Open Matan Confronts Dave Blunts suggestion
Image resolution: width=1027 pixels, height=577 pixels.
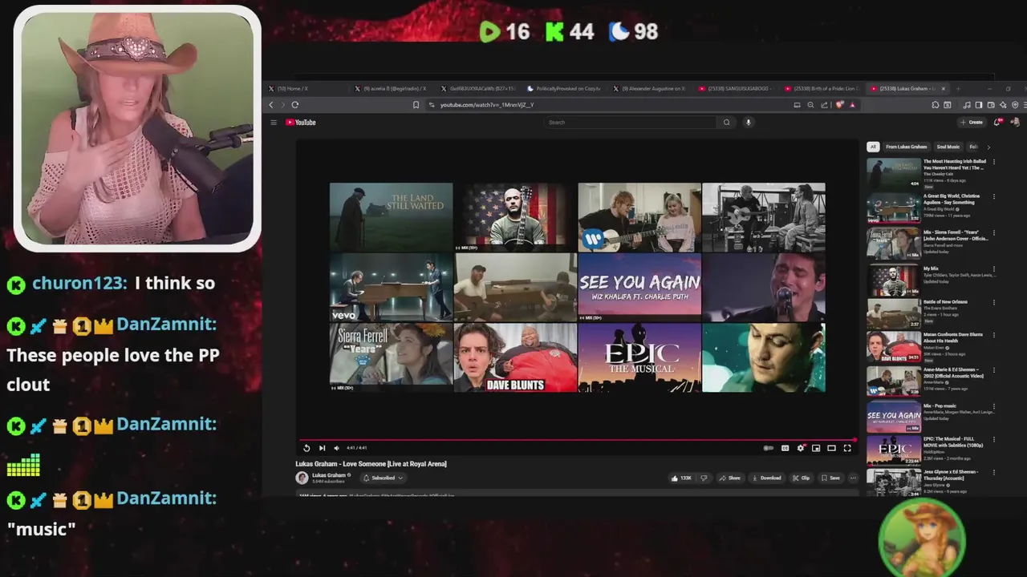(x=929, y=348)
